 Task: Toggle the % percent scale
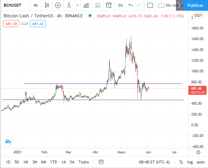pos(181,162)
